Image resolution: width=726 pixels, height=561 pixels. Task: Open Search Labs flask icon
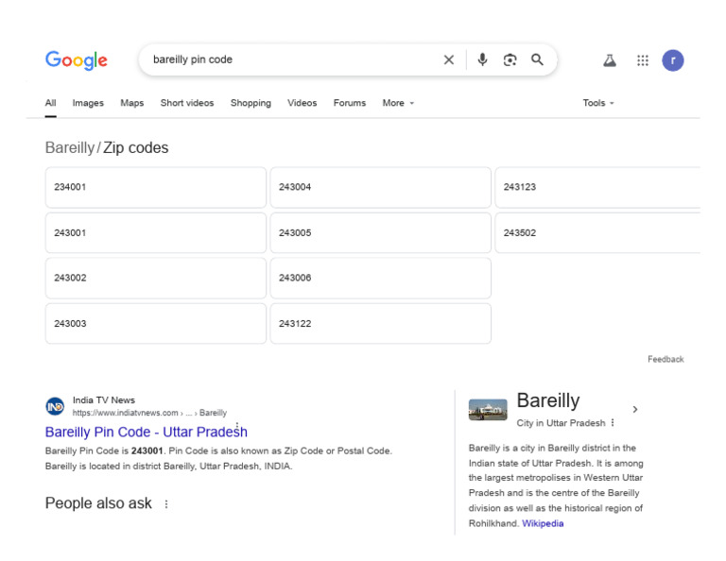pyautogui.click(x=610, y=60)
